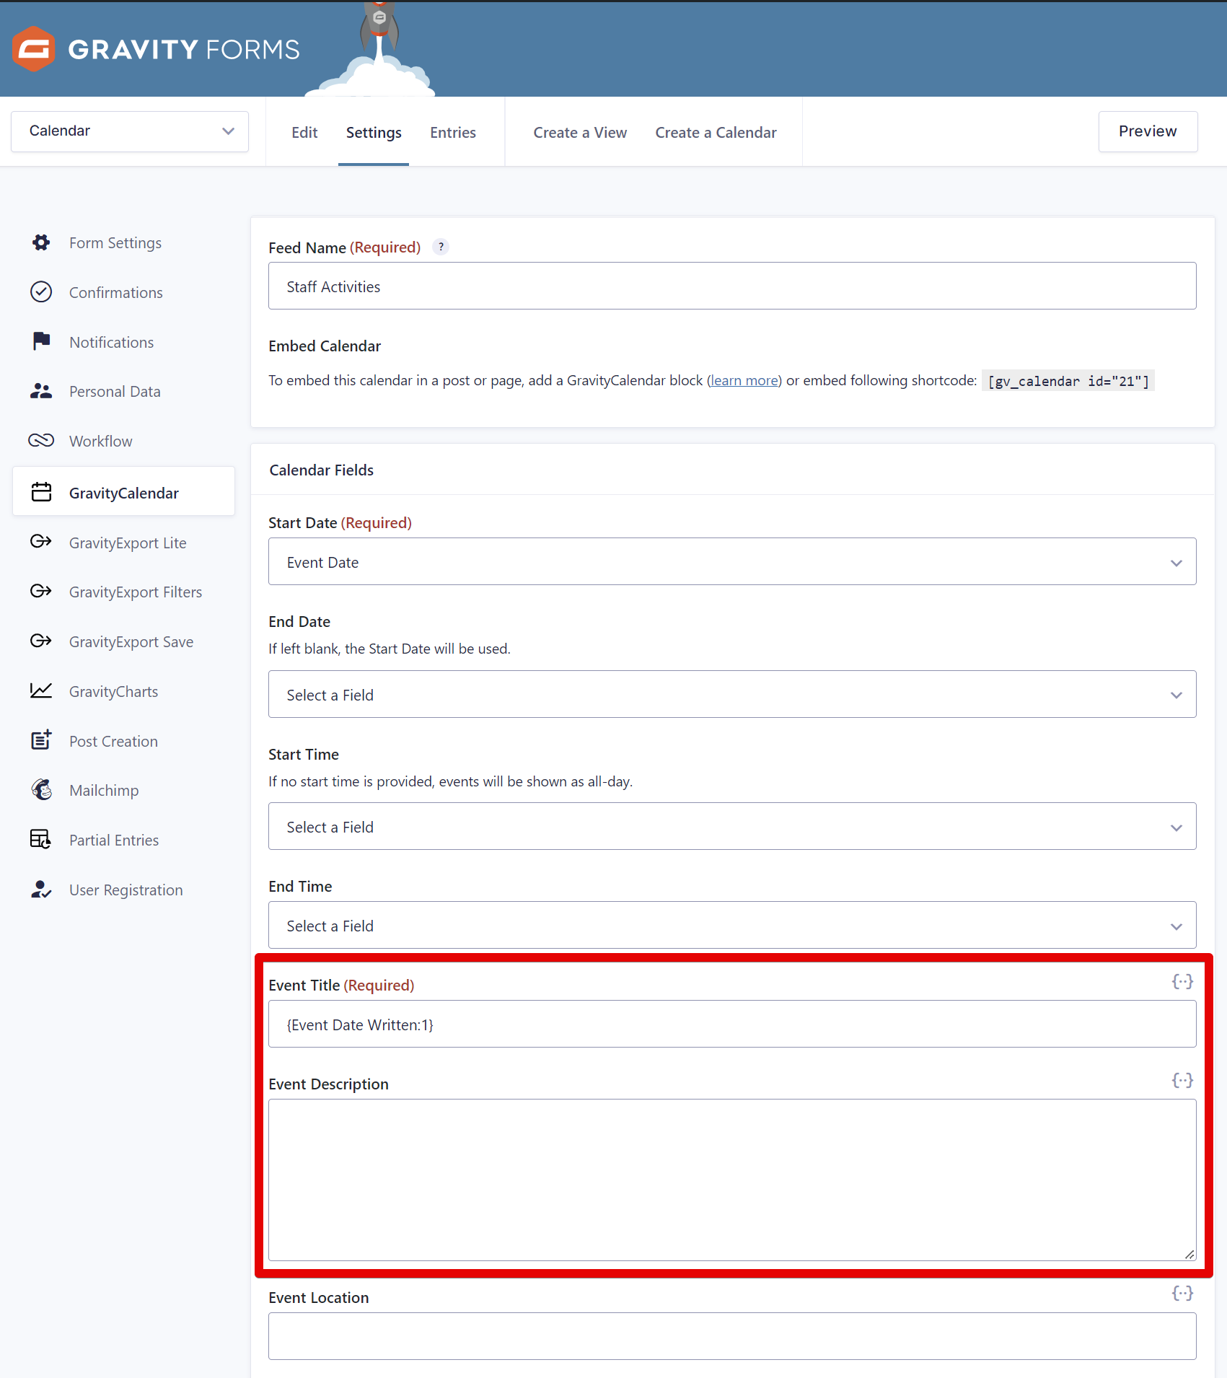Viewport: 1227px width, 1378px height.
Task: Click Create a Calendar link
Action: (716, 133)
